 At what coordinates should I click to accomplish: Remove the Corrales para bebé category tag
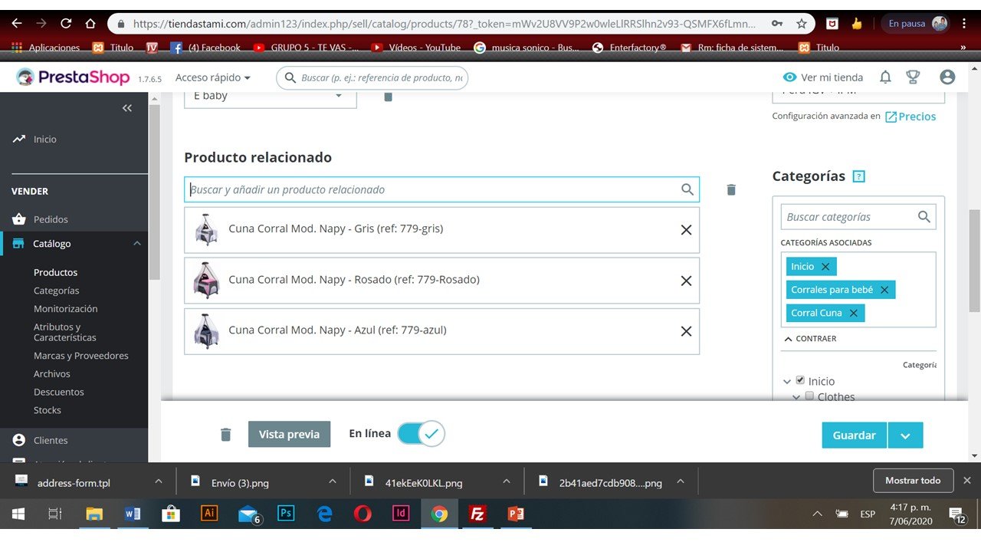click(884, 290)
